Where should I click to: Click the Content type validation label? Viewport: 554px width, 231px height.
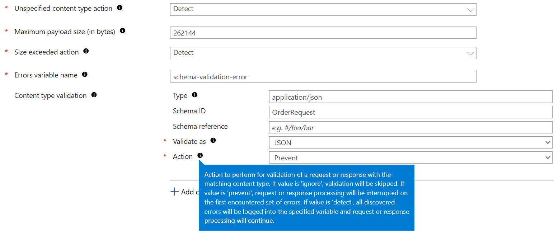click(50, 95)
